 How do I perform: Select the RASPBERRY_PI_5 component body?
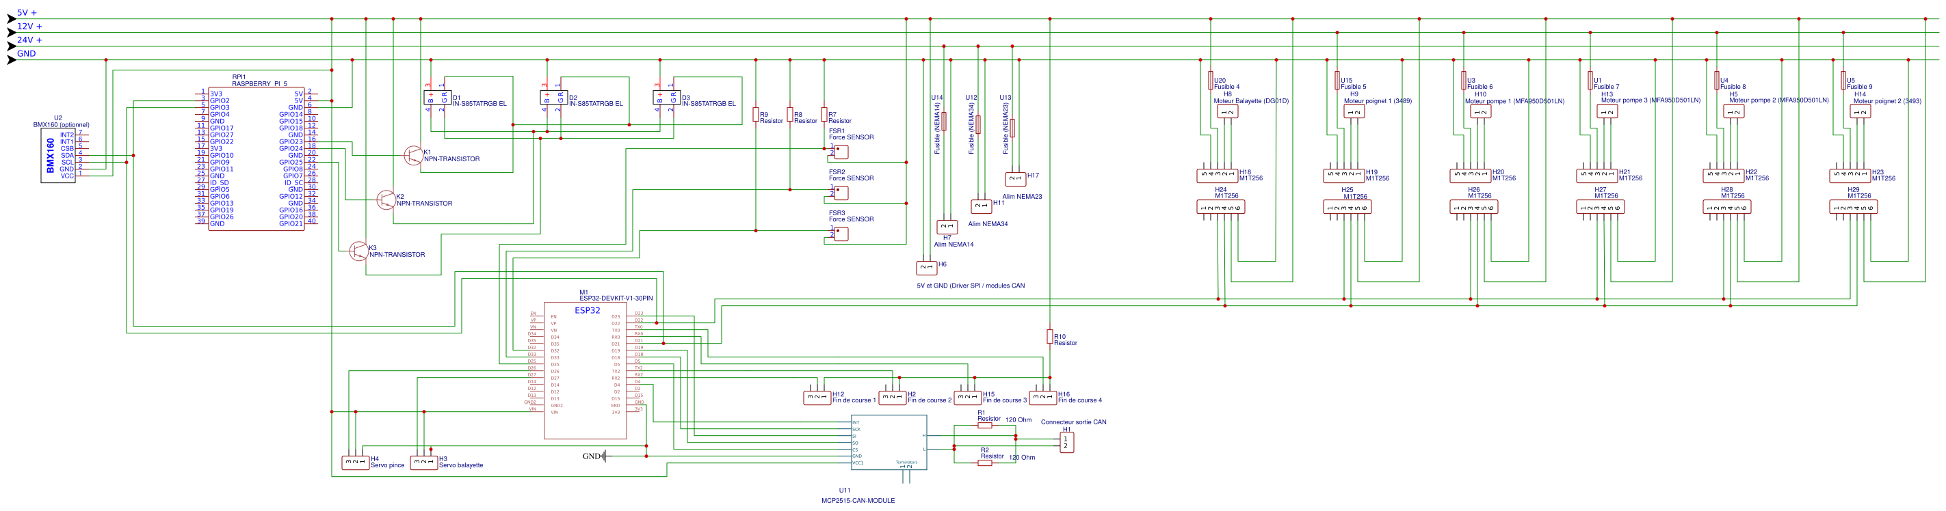click(x=256, y=158)
